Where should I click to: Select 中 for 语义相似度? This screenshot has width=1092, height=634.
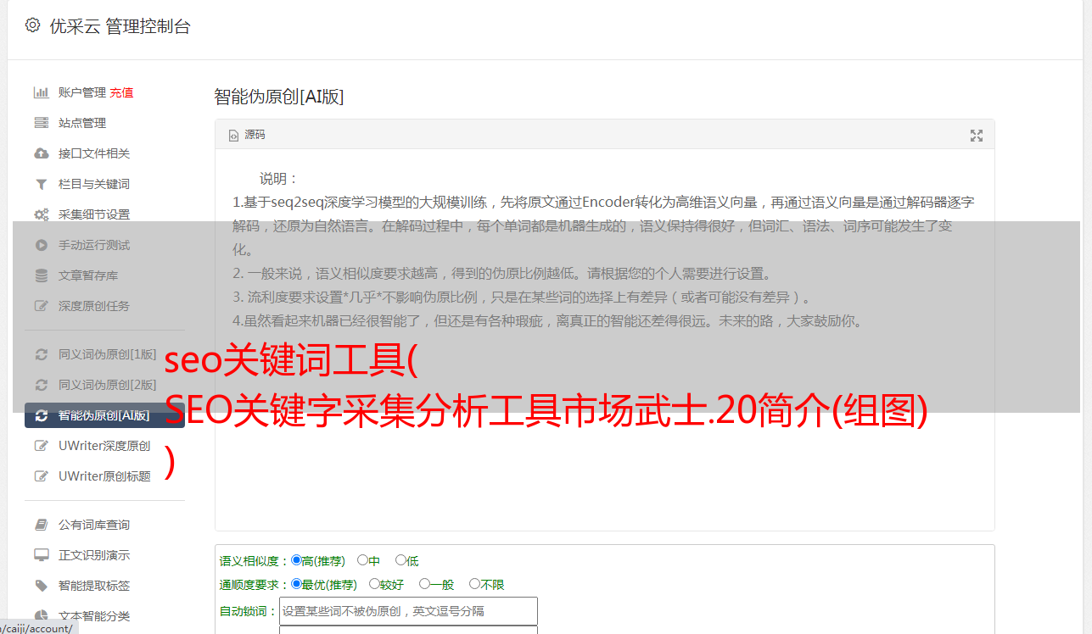point(362,560)
